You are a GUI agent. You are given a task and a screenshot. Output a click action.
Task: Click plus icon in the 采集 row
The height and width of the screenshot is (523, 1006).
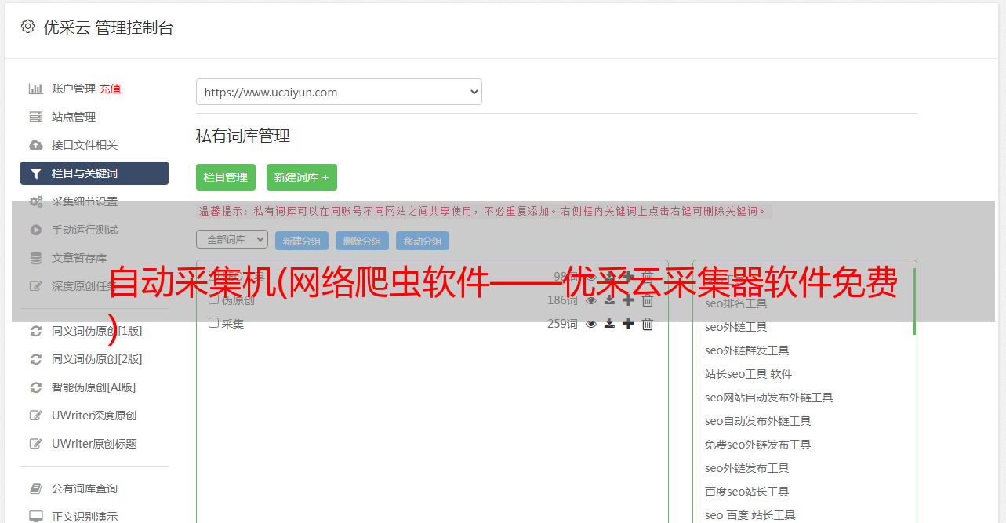click(x=628, y=324)
